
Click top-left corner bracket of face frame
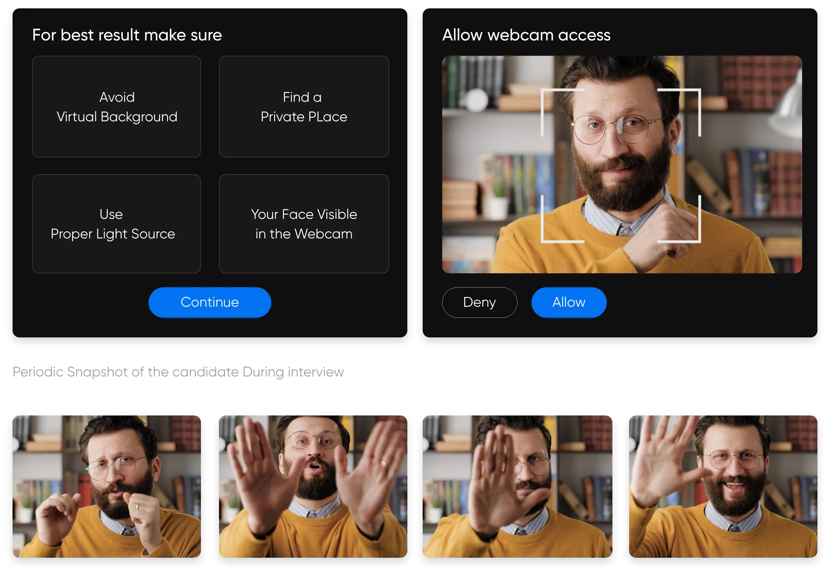click(x=543, y=91)
